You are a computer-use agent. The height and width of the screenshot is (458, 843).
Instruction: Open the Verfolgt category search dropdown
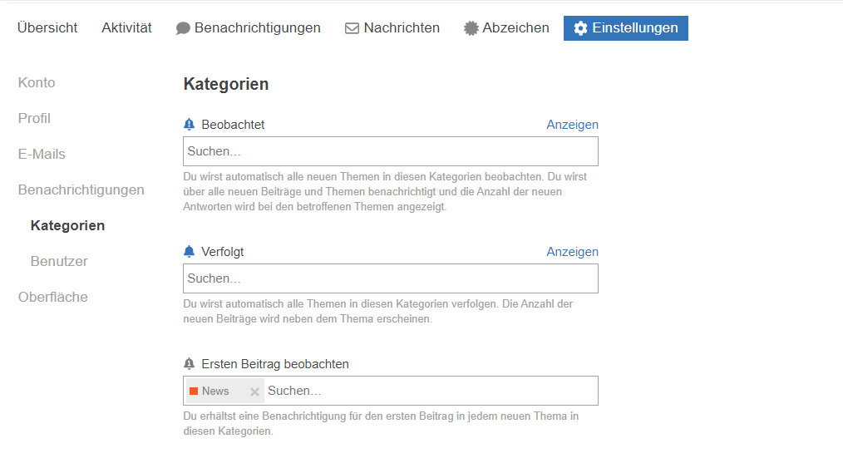coord(390,278)
